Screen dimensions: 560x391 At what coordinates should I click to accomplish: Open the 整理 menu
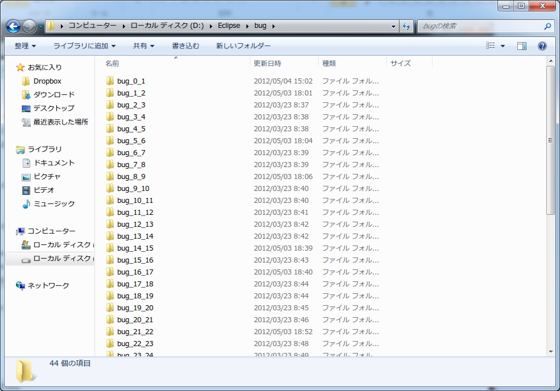(25, 46)
